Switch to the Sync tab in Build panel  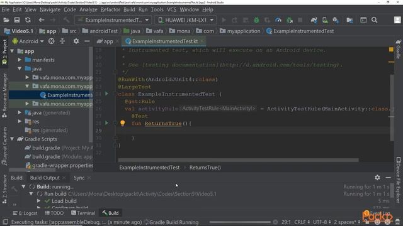coord(79,178)
